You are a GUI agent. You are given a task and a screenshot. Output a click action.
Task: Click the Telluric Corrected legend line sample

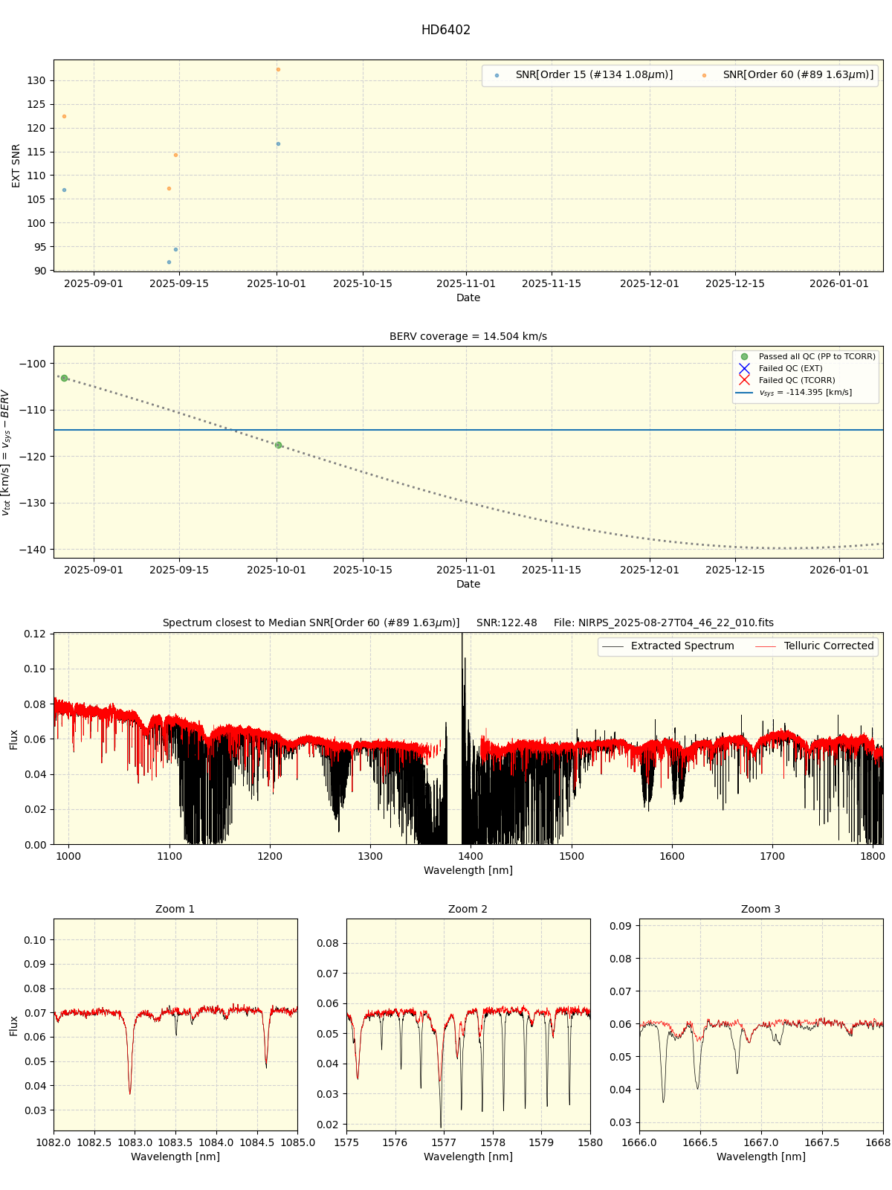(766, 646)
